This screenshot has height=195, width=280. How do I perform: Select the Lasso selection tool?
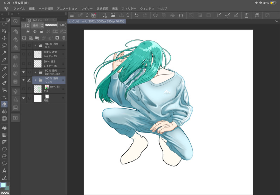pyautogui.click(x=4, y=45)
